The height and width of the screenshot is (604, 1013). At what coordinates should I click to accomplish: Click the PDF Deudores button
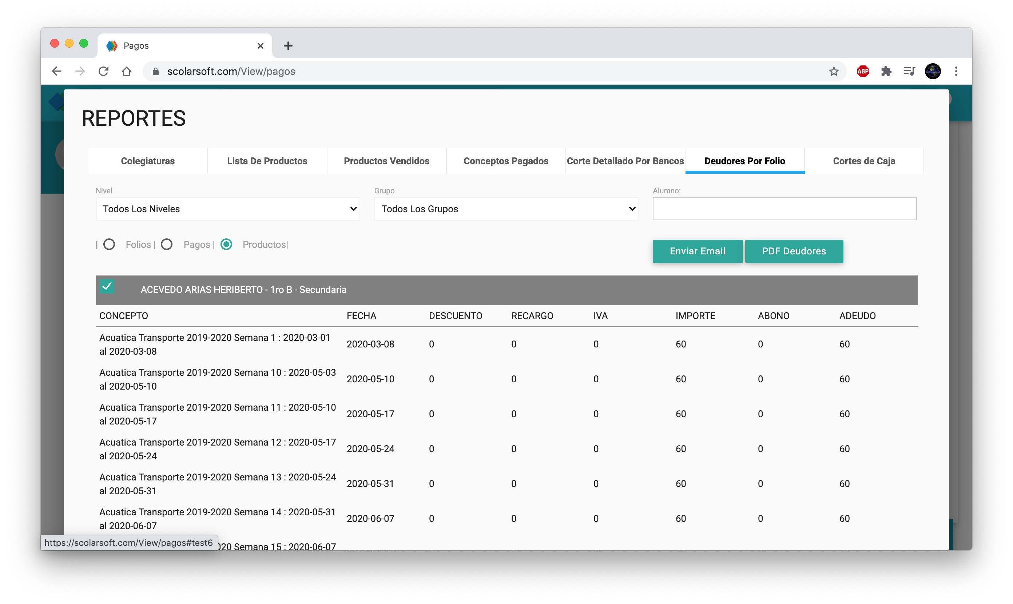tap(794, 251)
